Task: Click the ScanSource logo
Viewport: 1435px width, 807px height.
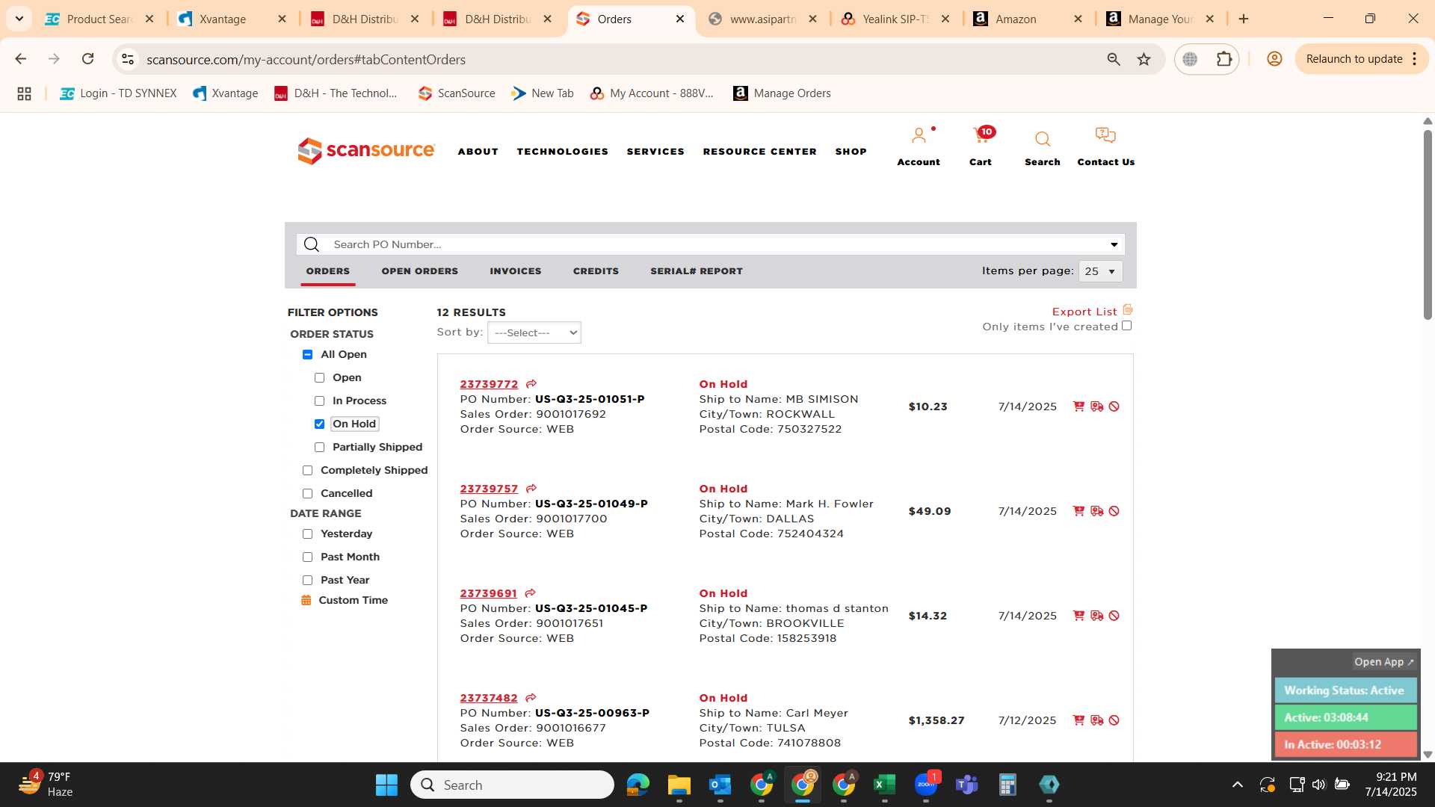Action: tap(366, 151)
